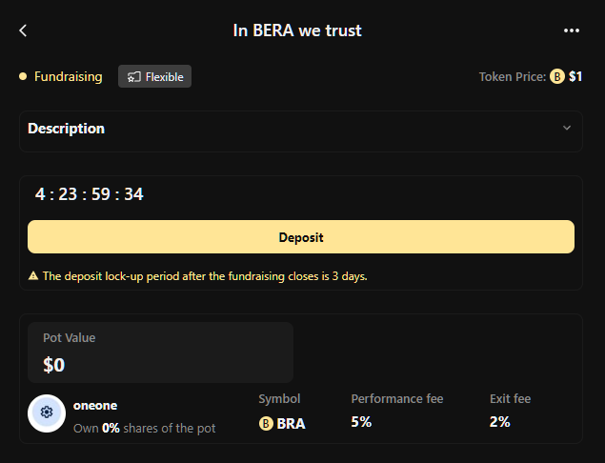Click the Flexible badge
Image resolution: width=605 pixels, height=463 pixels.
coord(154,76)
